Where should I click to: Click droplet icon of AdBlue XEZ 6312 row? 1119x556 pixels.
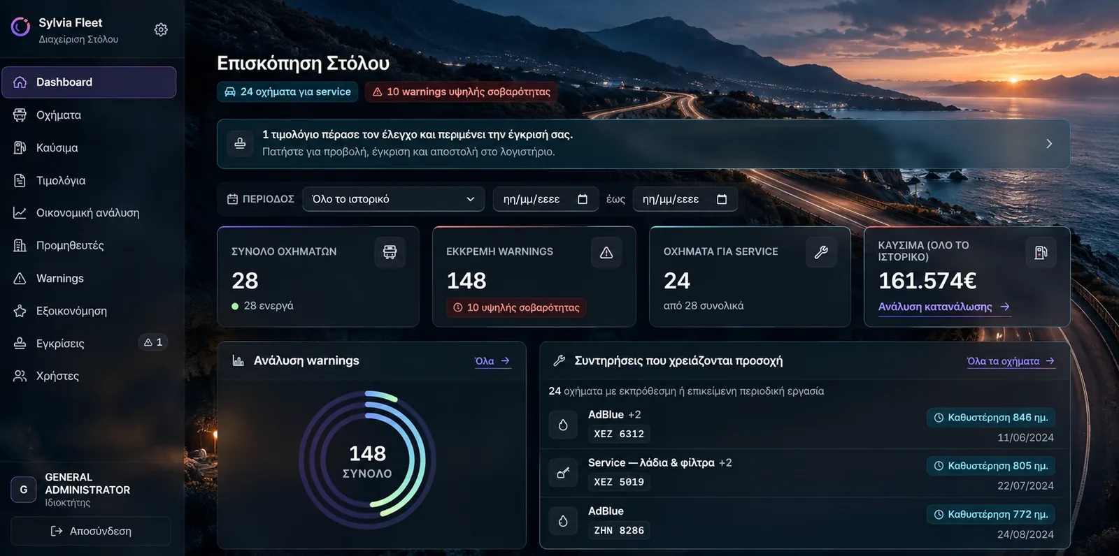563,425
